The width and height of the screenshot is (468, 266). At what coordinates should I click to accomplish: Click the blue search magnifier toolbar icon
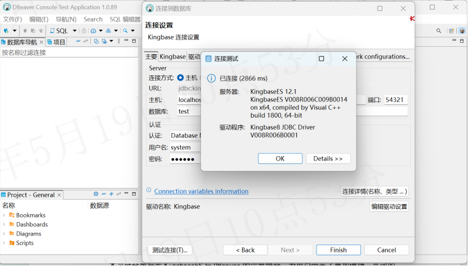pos(126,31)
